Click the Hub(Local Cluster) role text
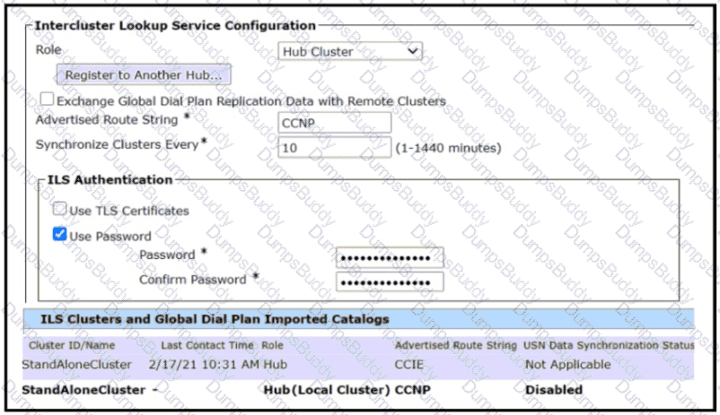The height and width of the screenshot is (415, 720). click(326, 390)
